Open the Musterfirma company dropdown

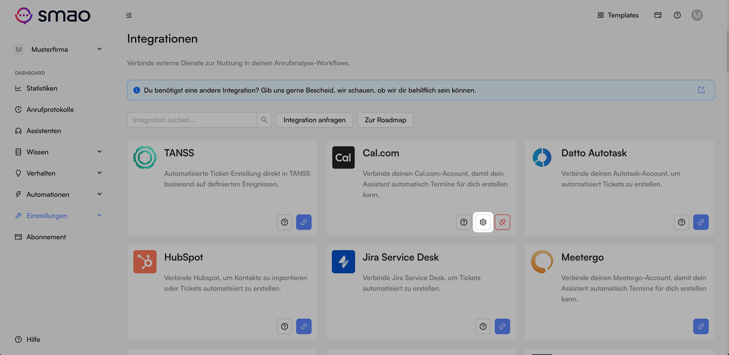(x=59, y=49)
